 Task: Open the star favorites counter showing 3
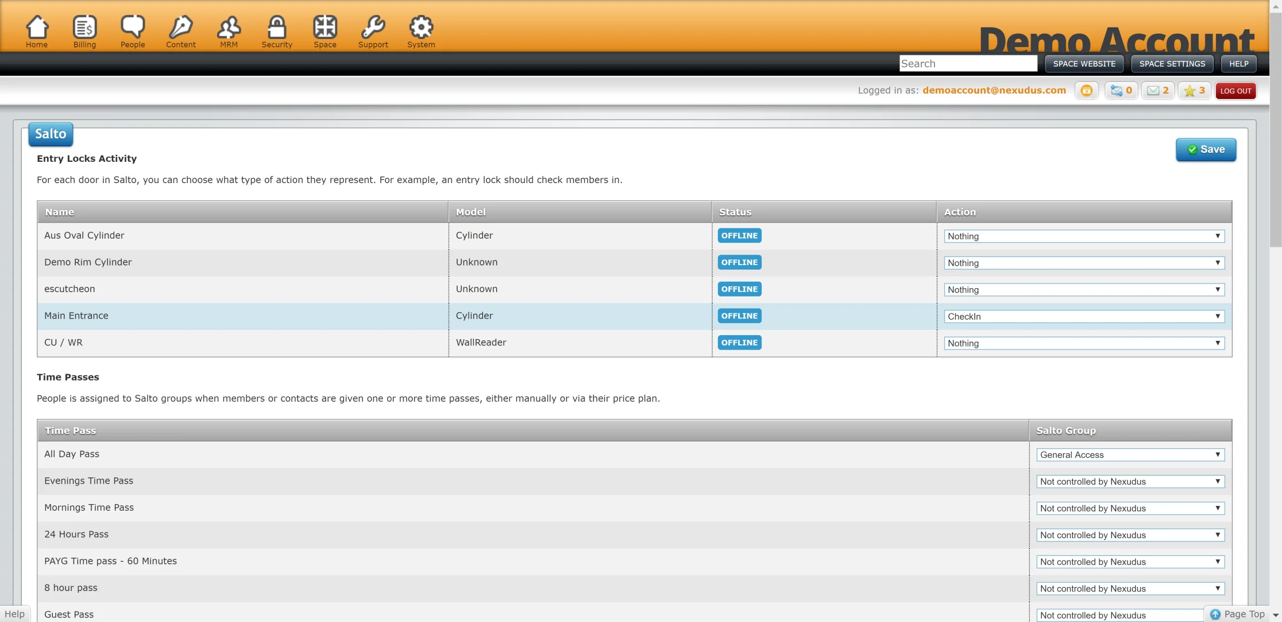(x=1195, y=91)
